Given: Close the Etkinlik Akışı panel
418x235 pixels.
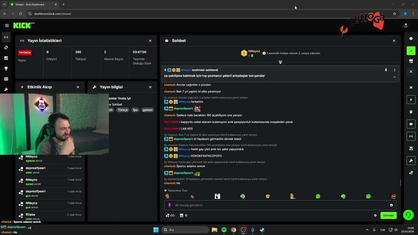Looking at the screenshot, I should tap(78, 87).
